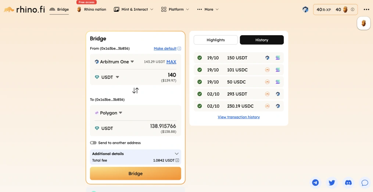Click the Free access badge
Viewport: 373px width, 192px height.
[86, 2]
